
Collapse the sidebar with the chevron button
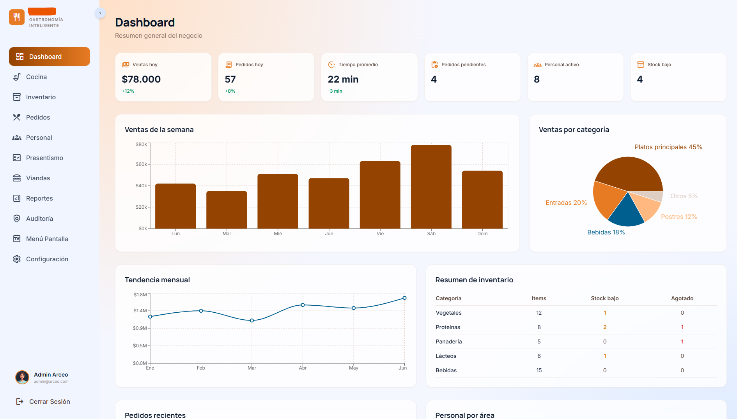100,13
